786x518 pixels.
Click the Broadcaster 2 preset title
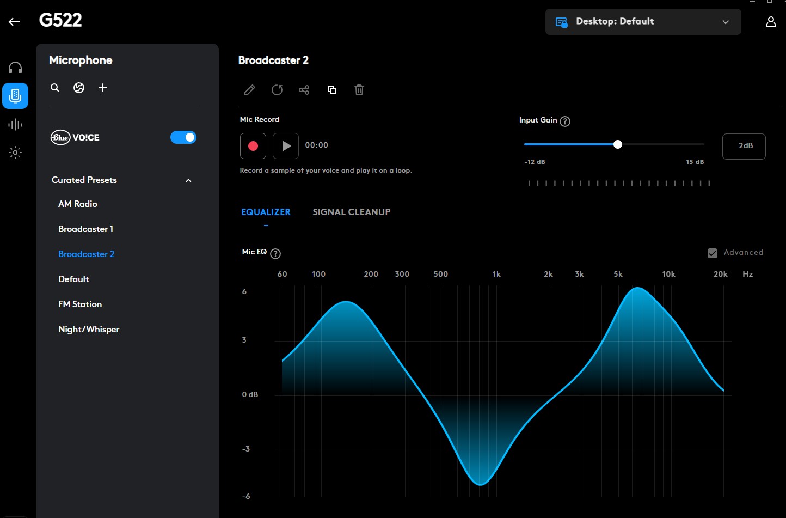[x=273, y=60]
